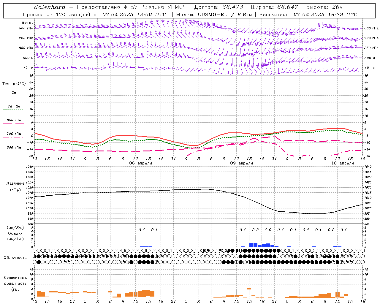380x304 pixels.
Task: Click the "(гПа)" pressure unit label
Action: pos(15,190)
